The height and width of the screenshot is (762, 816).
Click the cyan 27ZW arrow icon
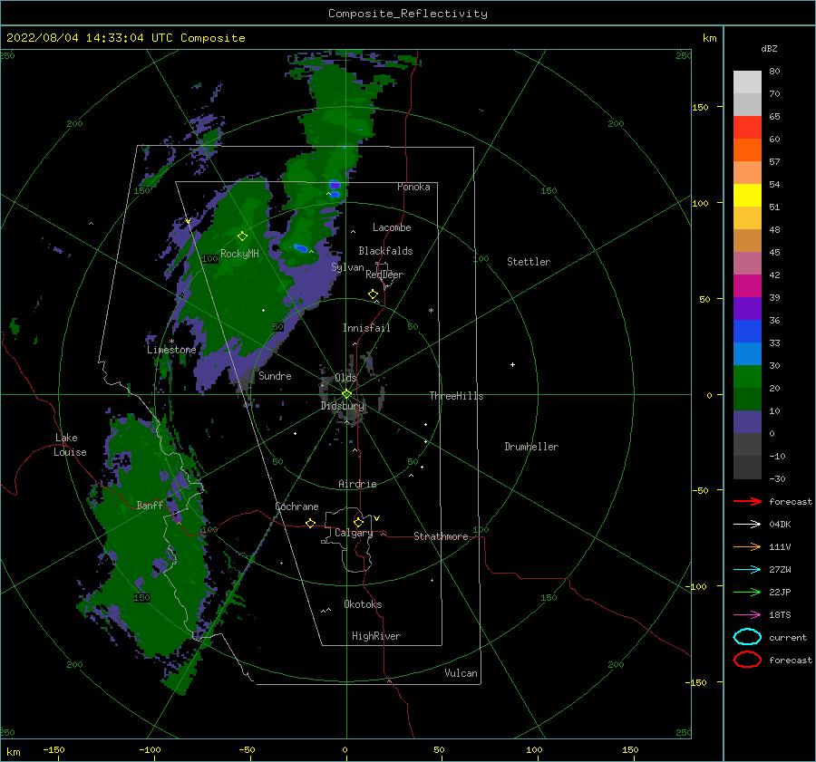point(747,570)
